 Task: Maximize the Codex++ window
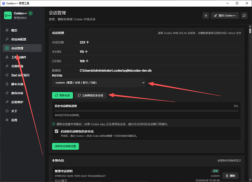pos(237,3)
